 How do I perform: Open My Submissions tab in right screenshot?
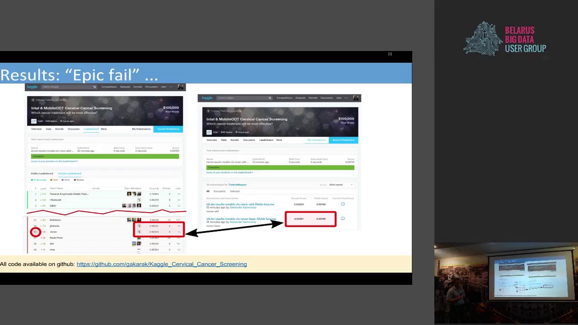pyautogui.click(x=317, y=140)
